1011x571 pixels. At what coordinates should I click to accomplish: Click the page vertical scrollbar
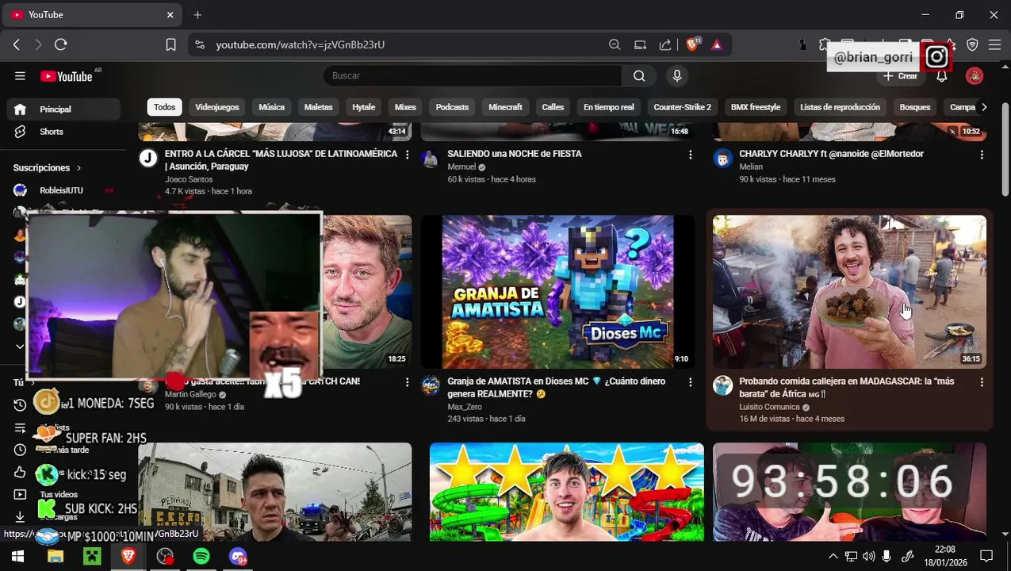(1005, 151)
